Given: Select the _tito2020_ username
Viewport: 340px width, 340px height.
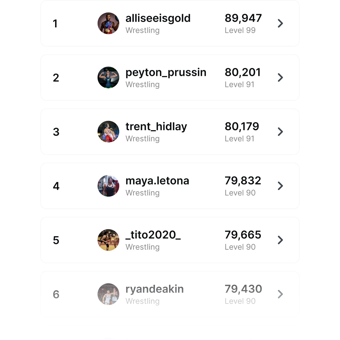Looking at the screenshot, I should [x=153, y=235].
